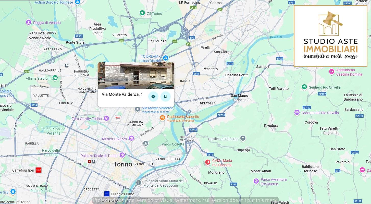Click the directions icon on the address card
Image resolution: width=371 pixels, height=204 pixels.
pyautogui.click(x=153, y=97)
